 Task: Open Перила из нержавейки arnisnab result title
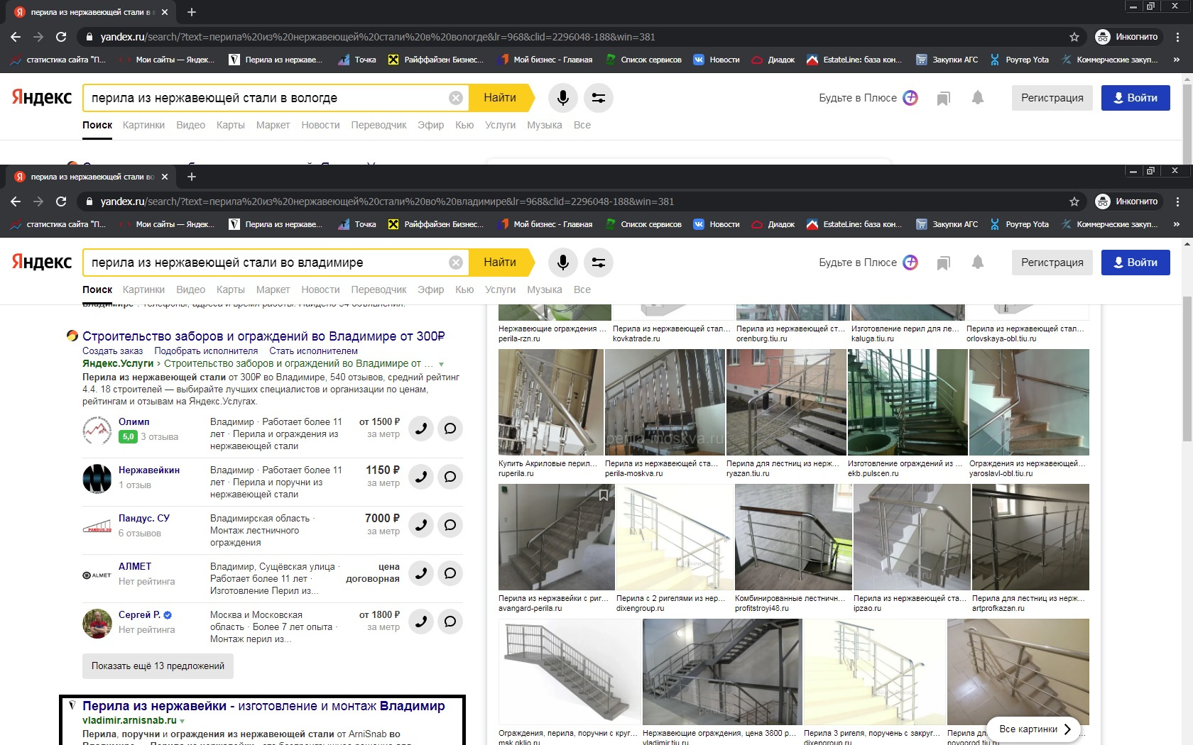tap(263, 706)
